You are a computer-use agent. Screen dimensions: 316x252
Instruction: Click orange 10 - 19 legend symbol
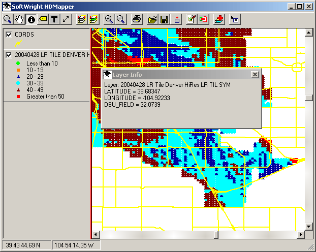18,70
